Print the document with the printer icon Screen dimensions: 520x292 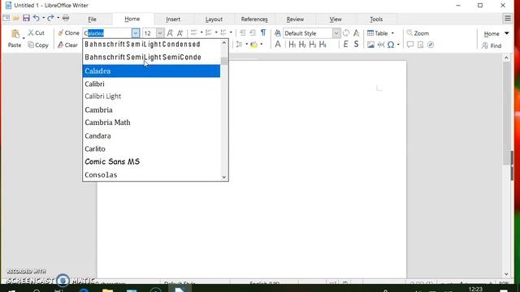pyautogui.click(x=66, y=18)
